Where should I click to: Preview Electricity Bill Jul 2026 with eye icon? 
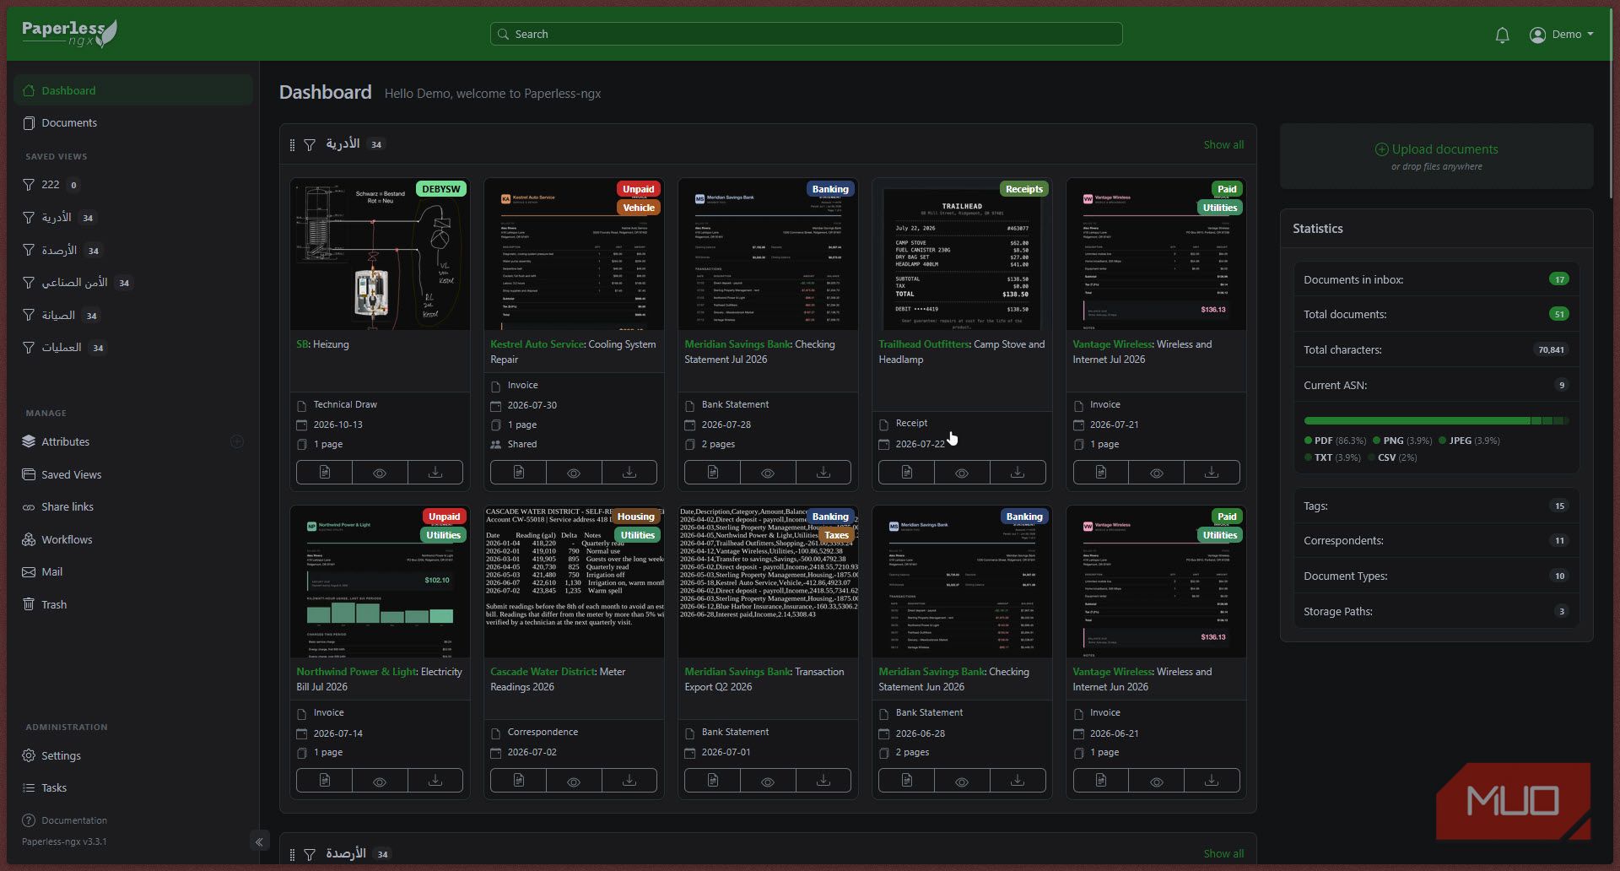pyautogui.click(x=380, y=781)
